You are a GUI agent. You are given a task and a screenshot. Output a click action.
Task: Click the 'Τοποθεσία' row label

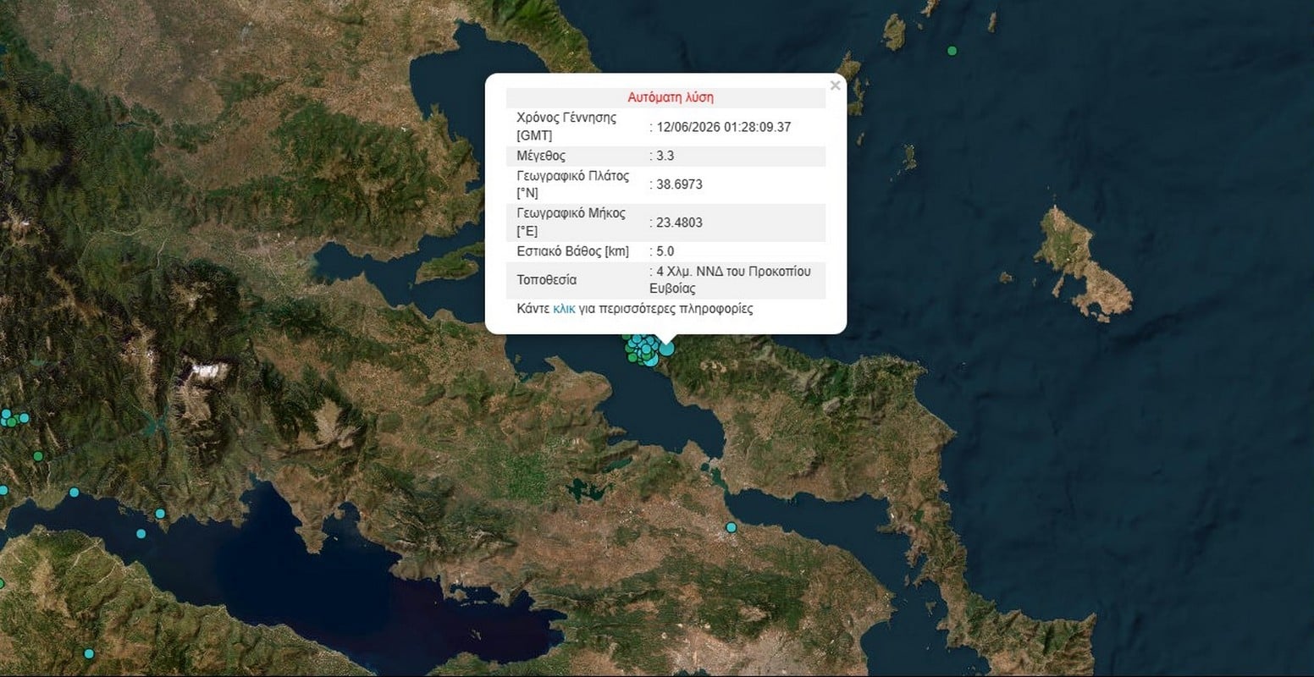click(547, 280)
